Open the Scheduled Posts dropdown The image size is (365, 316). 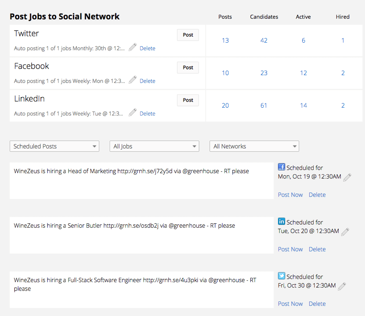54,146
